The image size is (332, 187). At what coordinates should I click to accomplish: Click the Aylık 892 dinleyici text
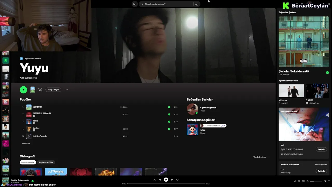tap(28, 78)
